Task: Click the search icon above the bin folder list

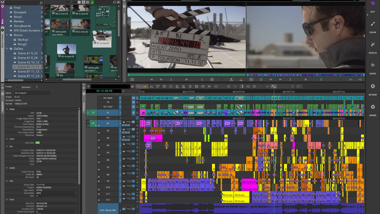Action: pyautogui.click(x=41, y=3)
